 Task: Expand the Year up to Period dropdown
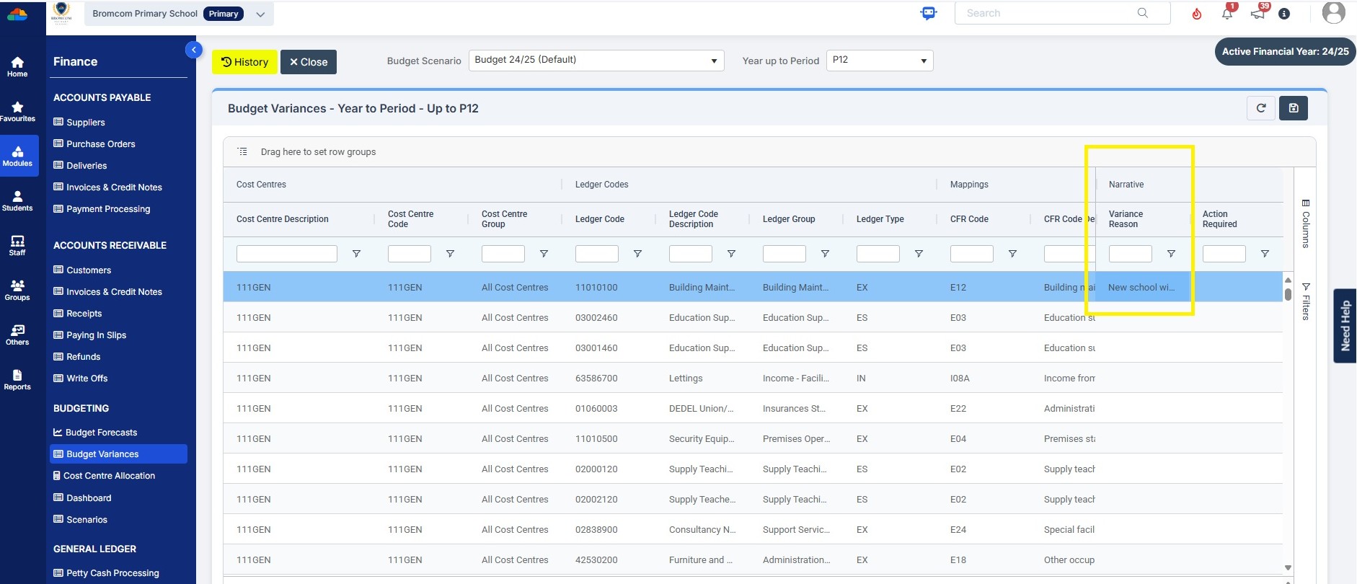click(880, 61)
